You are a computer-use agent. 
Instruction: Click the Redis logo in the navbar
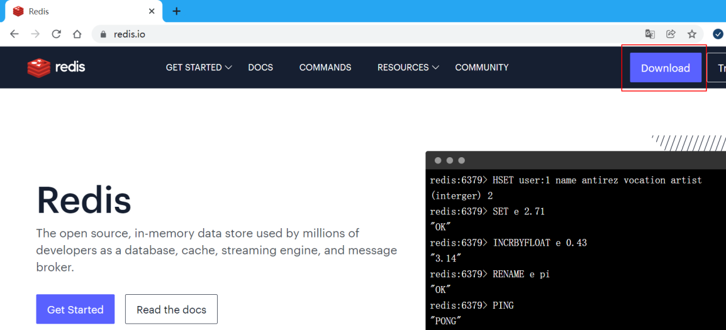pyautogui.click(x=56, y=68)
